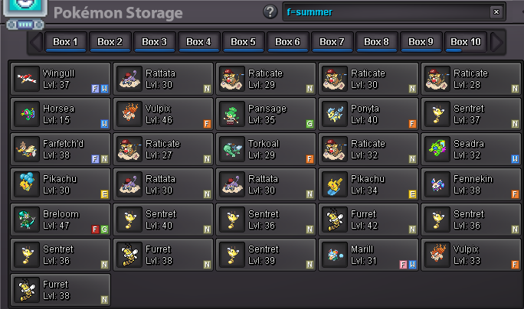The image size is (524, 309).
Task: Select Farfetch'd Lvl 38 entry
Action: pos(61,149)
